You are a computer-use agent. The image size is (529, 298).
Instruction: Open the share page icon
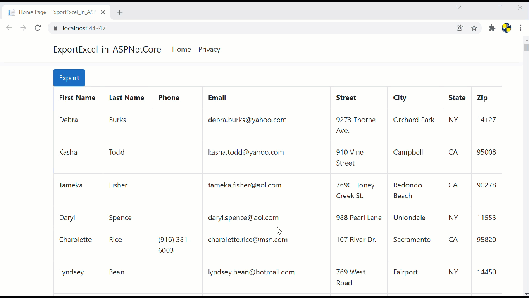click(460, 28)
